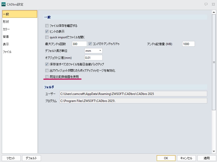Select the 一般 category in sidebar

[x=20, y=14]
